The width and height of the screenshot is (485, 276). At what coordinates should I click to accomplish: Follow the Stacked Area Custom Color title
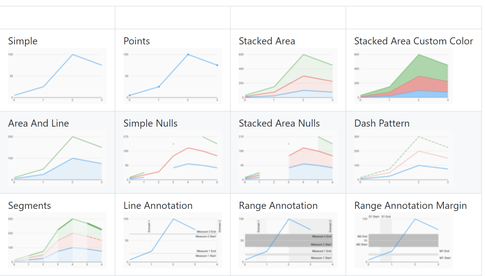(414, 41)
